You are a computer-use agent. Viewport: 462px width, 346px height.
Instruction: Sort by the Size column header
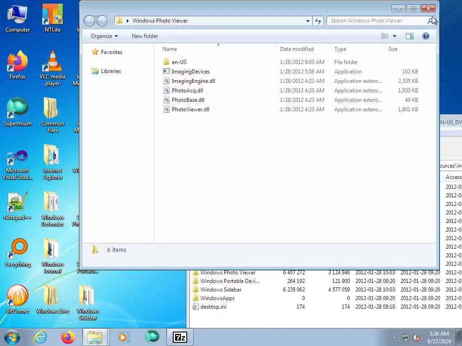[x=404, y=49]
